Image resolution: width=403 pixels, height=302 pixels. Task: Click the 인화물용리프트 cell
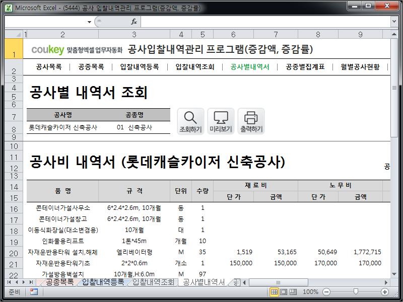click(x=63, y=241)
